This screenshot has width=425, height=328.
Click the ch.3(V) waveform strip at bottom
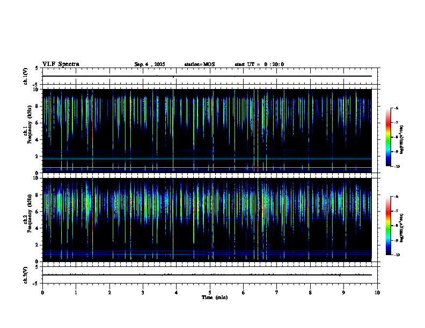(x=210, y=275)
